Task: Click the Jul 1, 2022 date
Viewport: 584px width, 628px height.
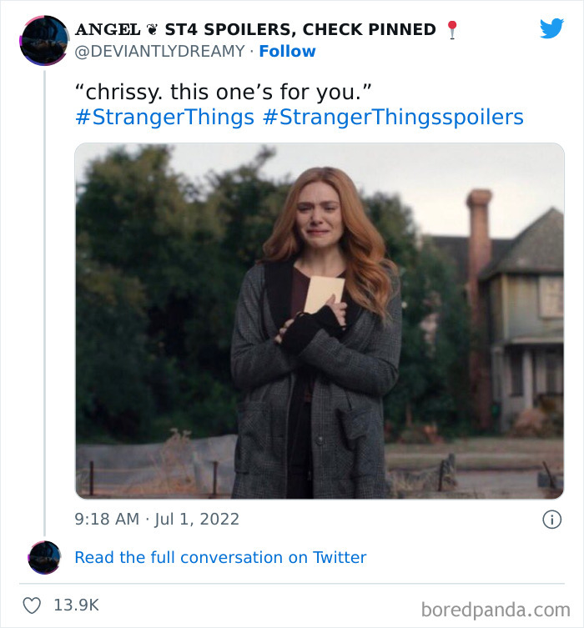Action: (197, 519)
